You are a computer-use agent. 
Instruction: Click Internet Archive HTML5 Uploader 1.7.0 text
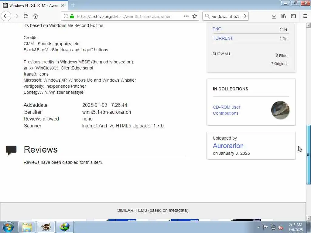tap(123, 126)
